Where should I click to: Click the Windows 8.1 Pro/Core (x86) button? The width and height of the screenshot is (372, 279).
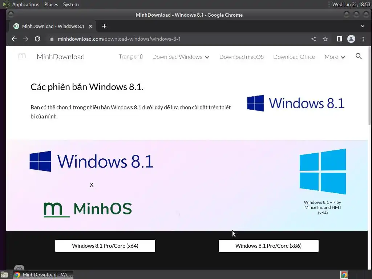268,246
